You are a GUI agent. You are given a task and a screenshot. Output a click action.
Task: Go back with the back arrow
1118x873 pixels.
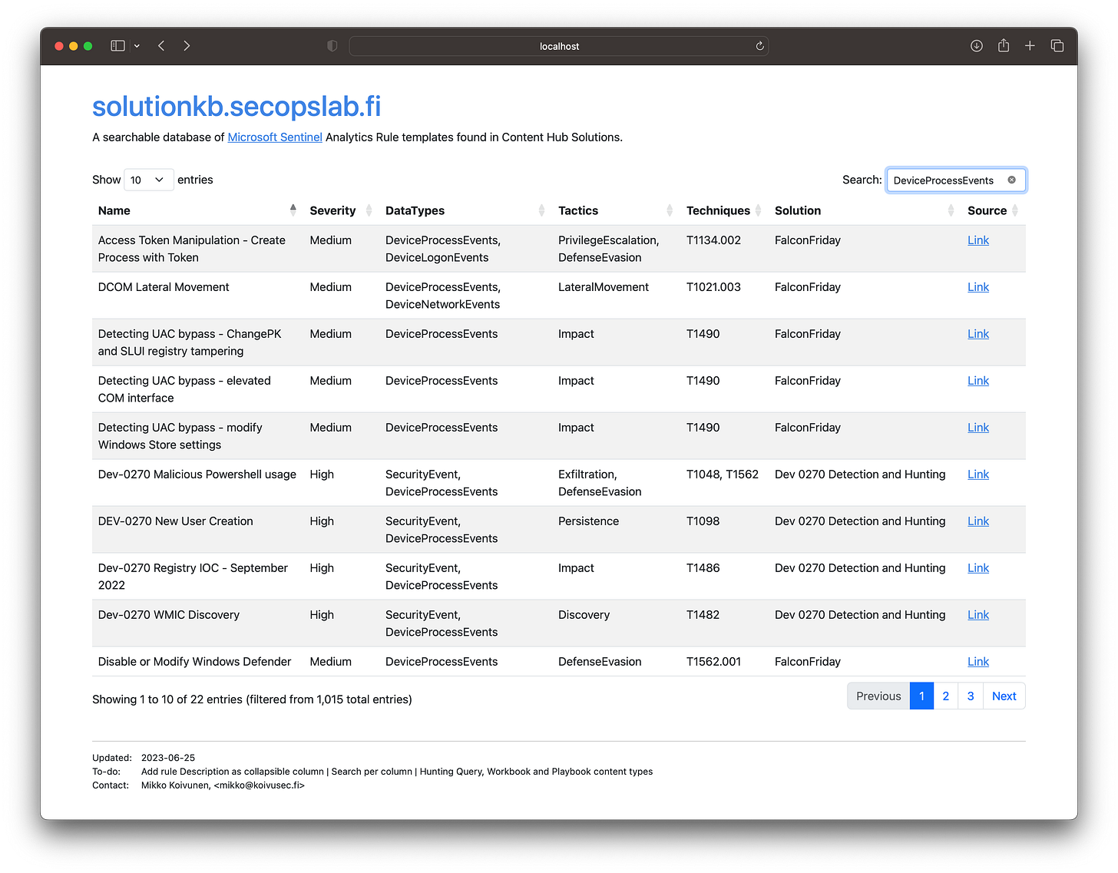click(161, 46)
